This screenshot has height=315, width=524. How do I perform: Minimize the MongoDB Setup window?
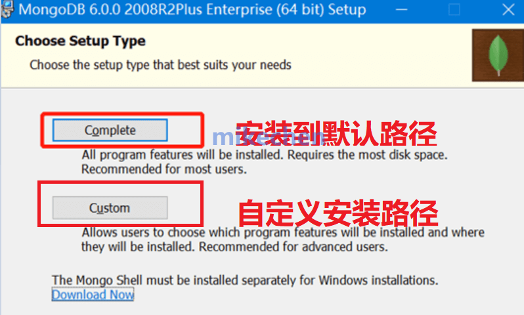tap(401, 10)
